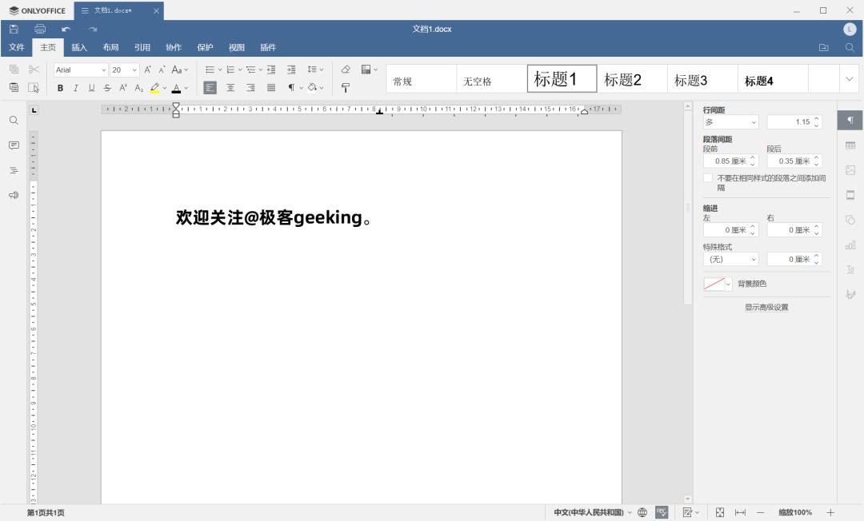Open the table settings panel icon
Viewport: 864px width, 521px height.
850,146
